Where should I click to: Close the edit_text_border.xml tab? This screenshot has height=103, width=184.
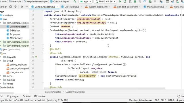pyautogui.click(x=140, y=7)
